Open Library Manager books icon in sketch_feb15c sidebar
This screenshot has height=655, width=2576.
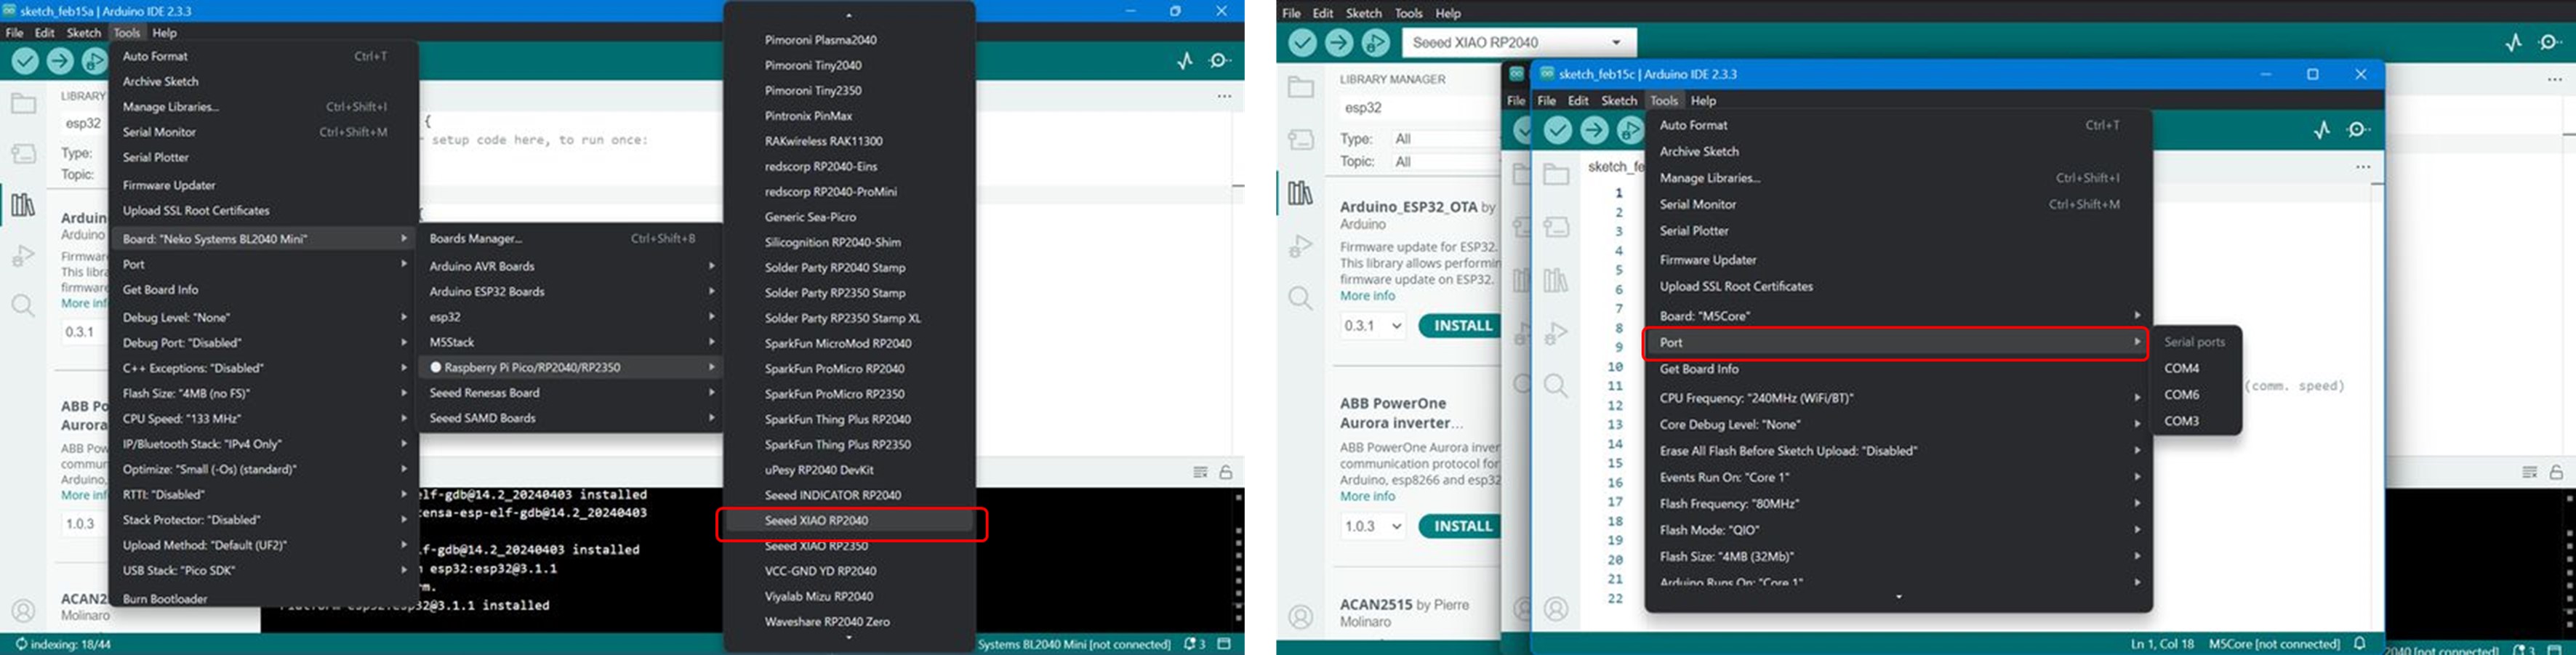coord(1556,281)
